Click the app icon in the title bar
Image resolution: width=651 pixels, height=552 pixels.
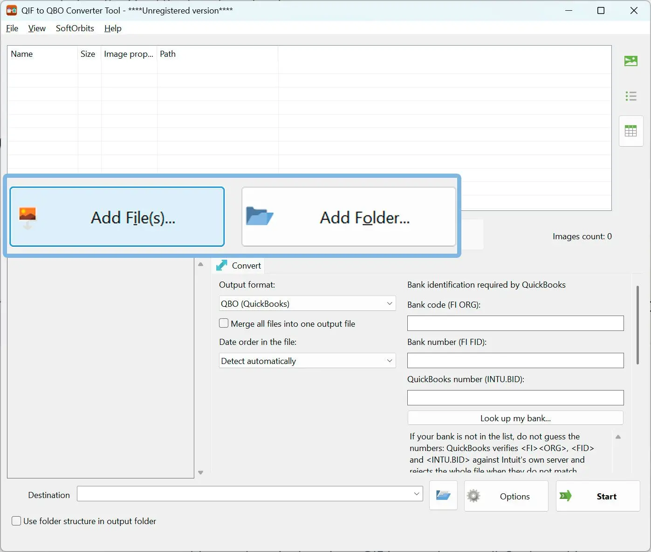(x=11, y=10)
